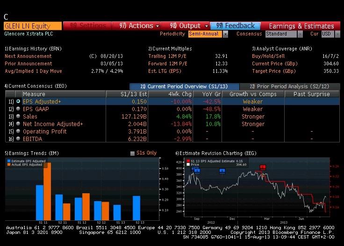Open 1) Earnings History (ERN) link
Image resolution: width=344 pixels, height=246 pixels.
[33, 49]
